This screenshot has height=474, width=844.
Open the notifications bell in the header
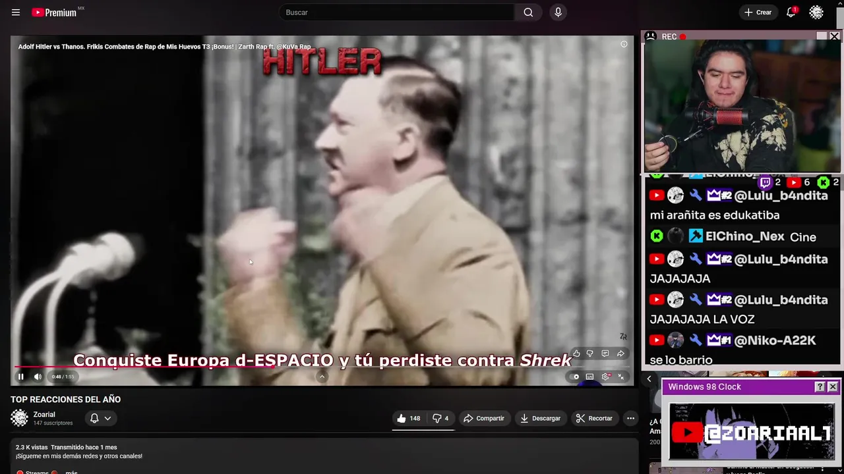tap(791, 13)
